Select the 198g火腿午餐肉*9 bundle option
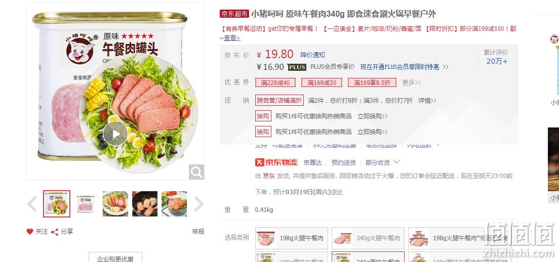The height and width of the screenshot is (262, 559). pyautogui.click(x=460, y=238)
